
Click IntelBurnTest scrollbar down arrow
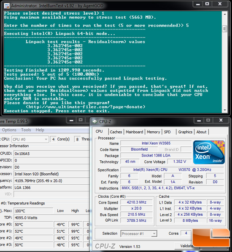click(225, 110)
